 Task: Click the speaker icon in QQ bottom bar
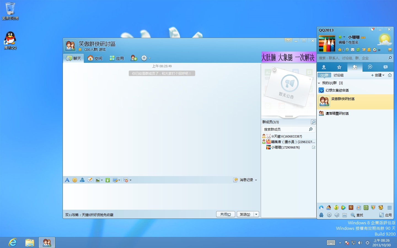pos(337,215)
